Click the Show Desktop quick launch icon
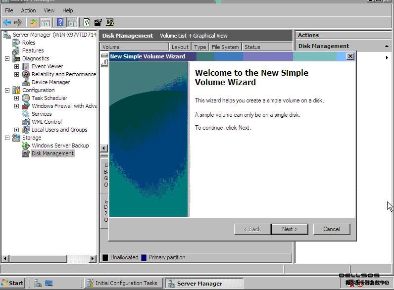Viewport: 394px width, 290px height. (49, 283)
